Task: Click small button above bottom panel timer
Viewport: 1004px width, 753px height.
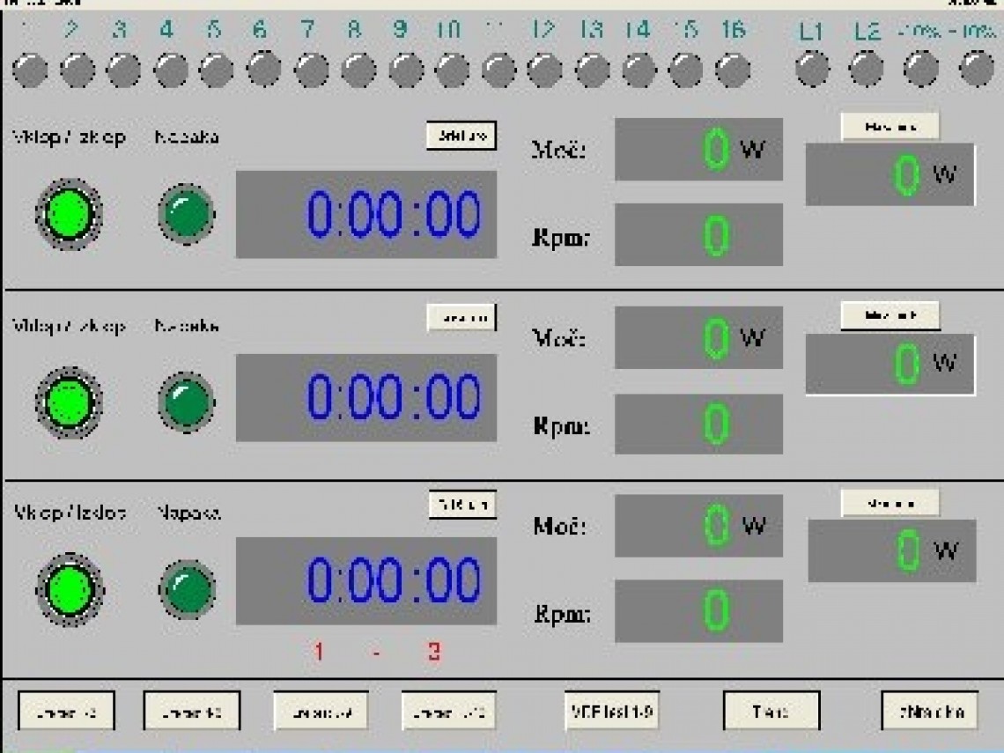Action: point(463,506)
